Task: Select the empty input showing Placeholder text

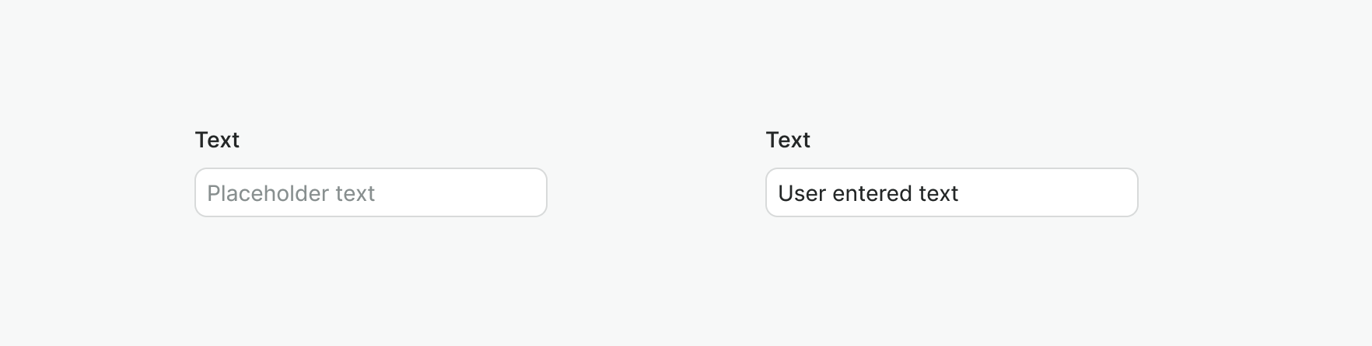Action: point(370,192)
